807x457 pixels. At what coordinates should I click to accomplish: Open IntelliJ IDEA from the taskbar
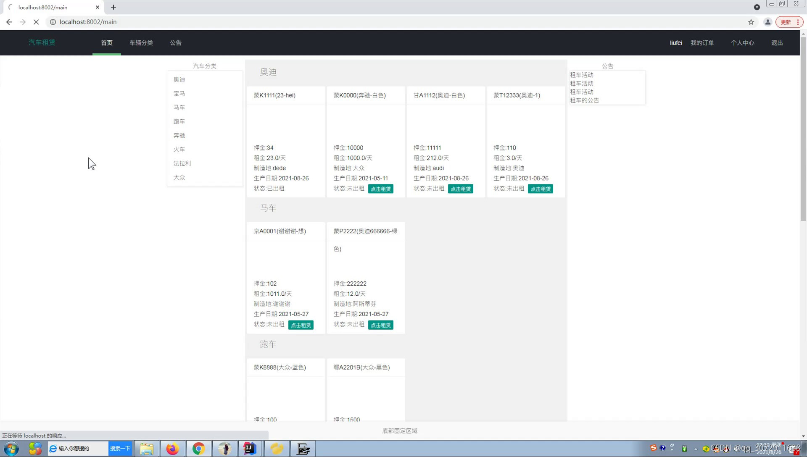point(250,449)
